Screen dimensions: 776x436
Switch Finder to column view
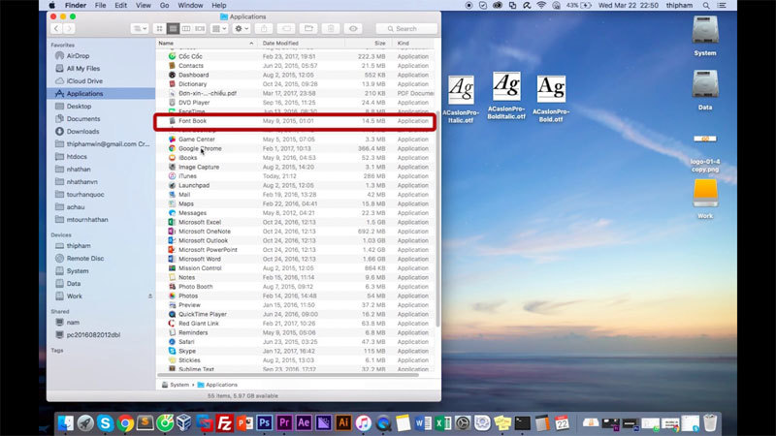[x=186, y=29]
